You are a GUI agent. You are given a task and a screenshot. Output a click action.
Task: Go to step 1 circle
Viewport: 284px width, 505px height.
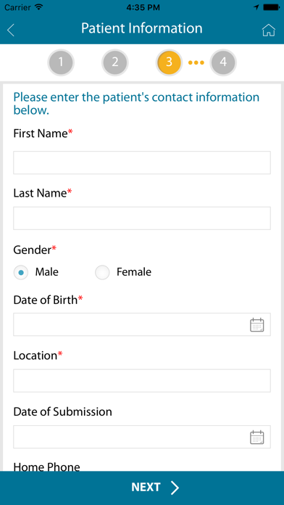point(61,62)
